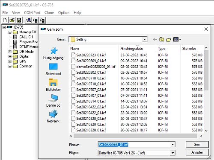Click the Back arrow in Gem som dialog
This screenshot has width=214, height=160.
155,39
